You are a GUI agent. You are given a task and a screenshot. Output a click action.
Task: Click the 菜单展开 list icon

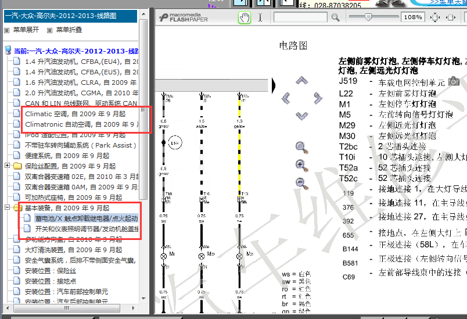[7, 30]
